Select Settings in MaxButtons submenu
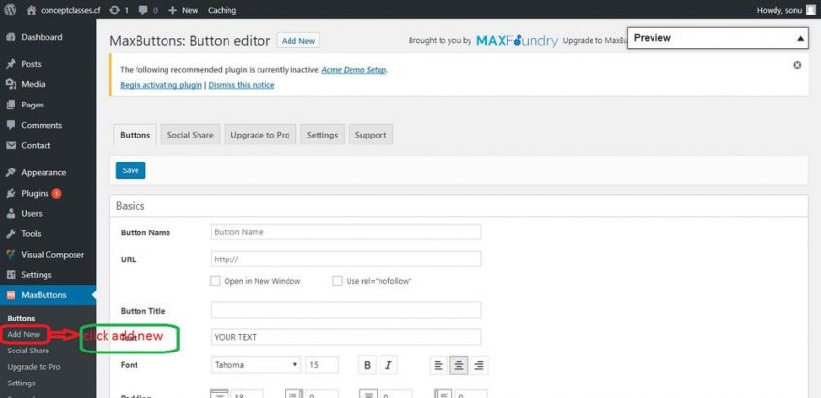This screenshot has height=398, width=821. point(21,383)
